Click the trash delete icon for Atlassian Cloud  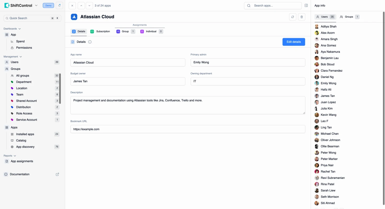tap(302, 17)
